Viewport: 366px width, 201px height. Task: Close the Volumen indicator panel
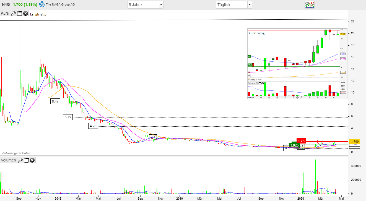tap(32, 160)
